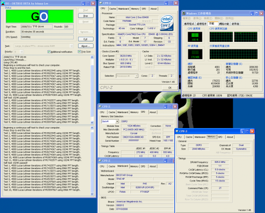Click the title icon of top CPU-Z window
This screenshot has height=213, width=265.
pyautogui.click(x=101, y=3)
